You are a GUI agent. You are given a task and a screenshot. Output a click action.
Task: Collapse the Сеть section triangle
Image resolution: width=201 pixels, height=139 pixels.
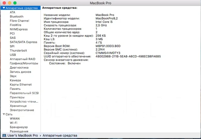4,114
